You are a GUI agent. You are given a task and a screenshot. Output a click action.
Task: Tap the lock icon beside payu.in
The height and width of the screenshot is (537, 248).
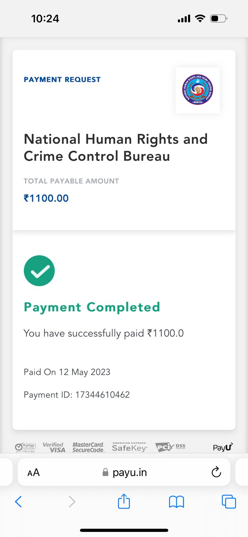coord(106,473)
